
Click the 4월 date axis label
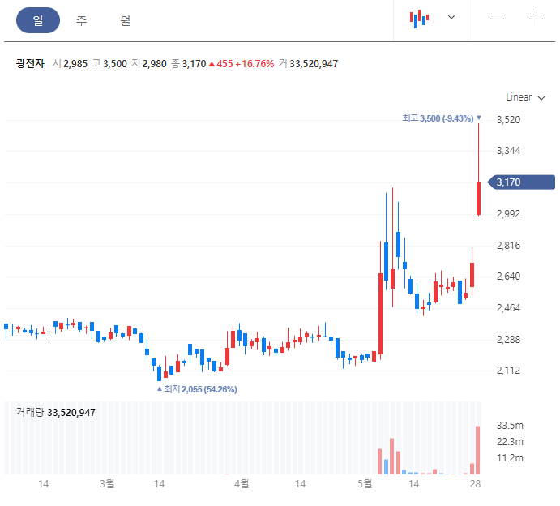[242, 484]
